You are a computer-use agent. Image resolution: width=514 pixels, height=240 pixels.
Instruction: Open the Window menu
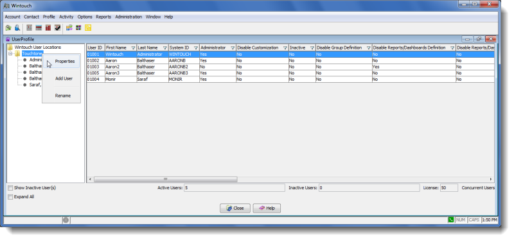153,17
